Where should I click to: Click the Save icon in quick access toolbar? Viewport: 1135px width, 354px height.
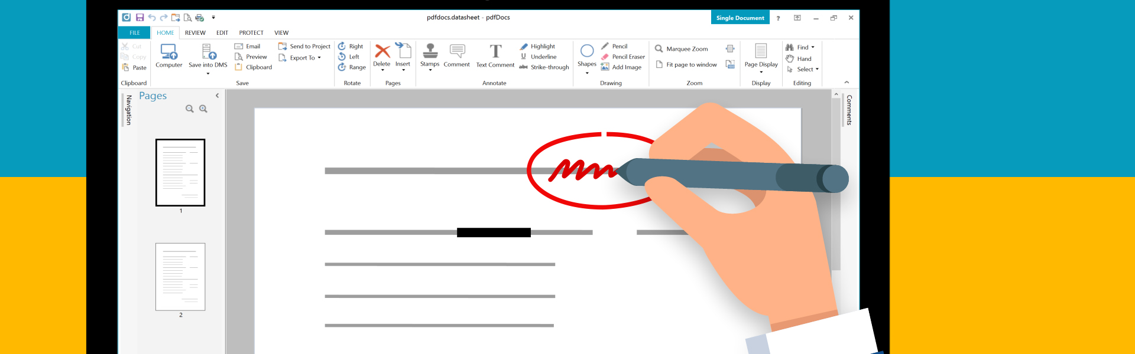point(140,18)
